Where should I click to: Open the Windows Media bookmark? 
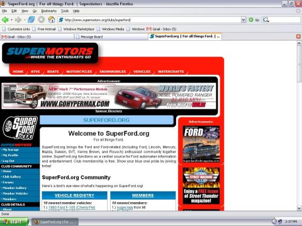(x=110, y=29)
